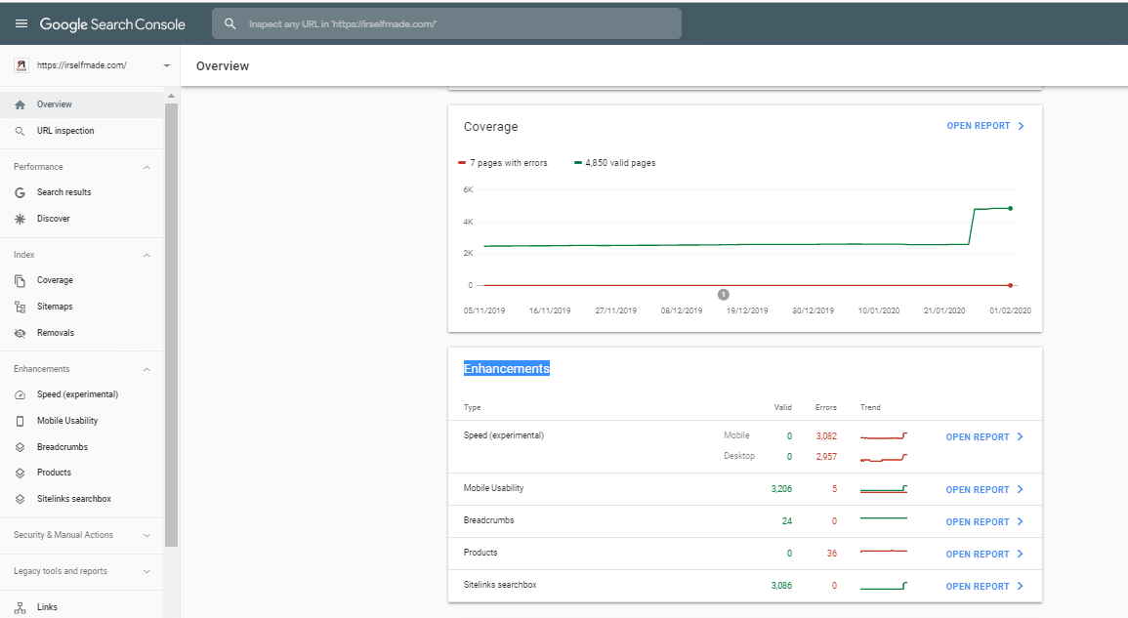Click the annotation marker on the chart timeline

[x=724, y=294]
